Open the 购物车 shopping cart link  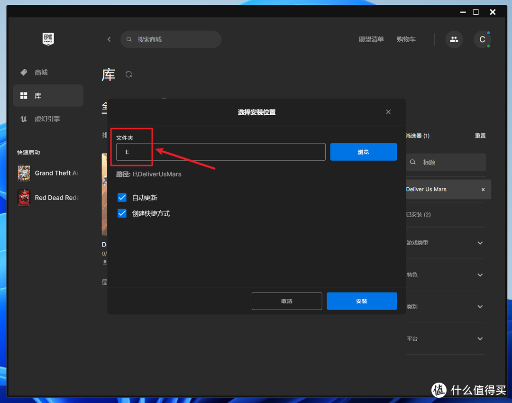click(406, 39)
